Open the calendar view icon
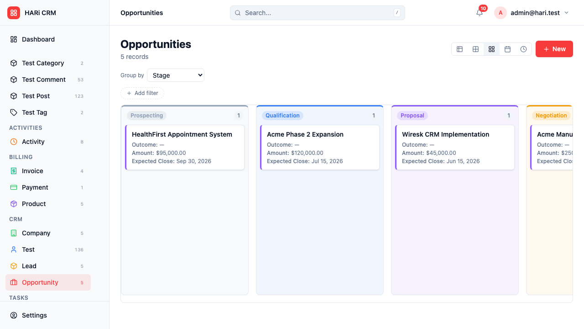584x329 pixels. pyautogui.click(x=507, y=49)
